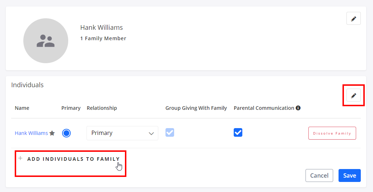Select the Primary radio button for Hank Williams
Image resolution: width=373 pixels, height=192 pixels.
coord(66,133)
